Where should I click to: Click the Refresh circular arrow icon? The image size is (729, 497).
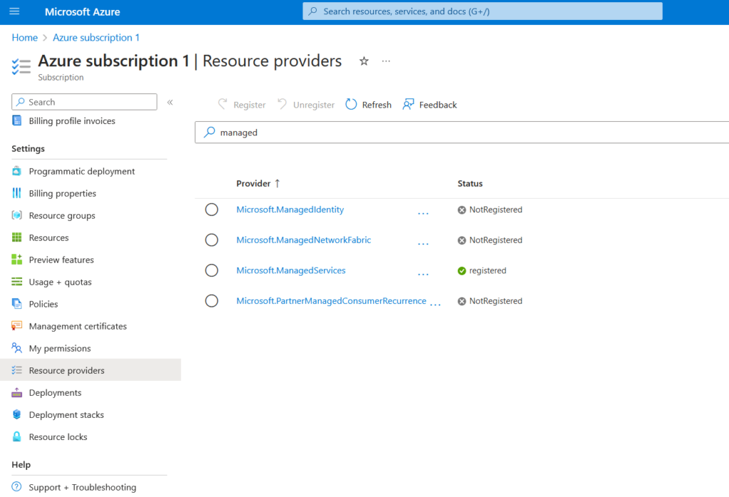click(351, 105)
